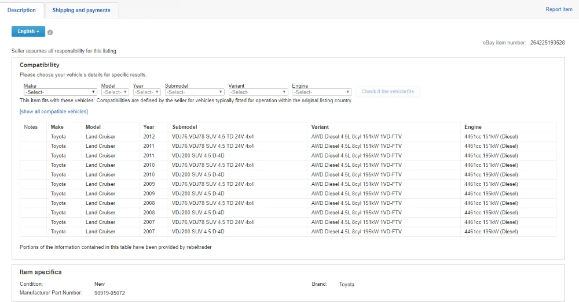
Task: Switch to the Description tab
Action: coord(21,10)
